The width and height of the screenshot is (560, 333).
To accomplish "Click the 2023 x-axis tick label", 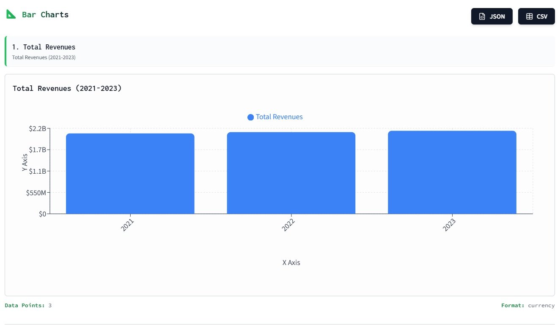I will 449,225.
